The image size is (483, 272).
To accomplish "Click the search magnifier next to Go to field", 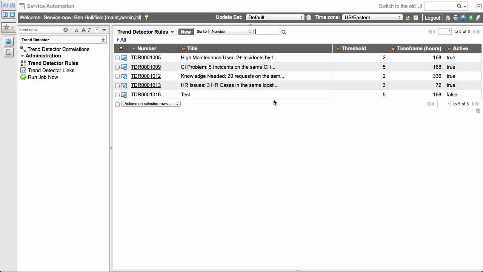I will point(284,32).
